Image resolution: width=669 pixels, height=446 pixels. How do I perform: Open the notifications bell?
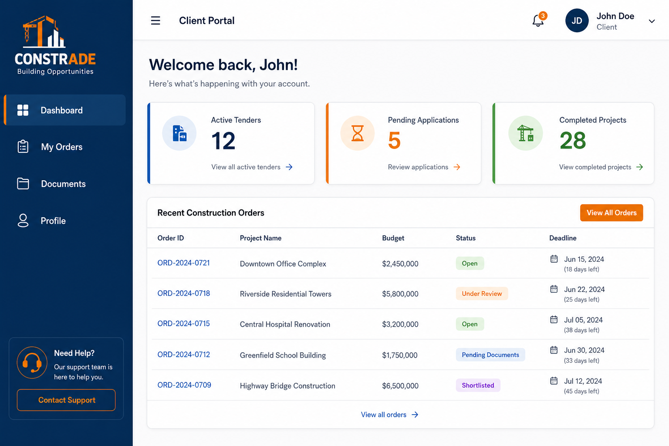(538, 20)
